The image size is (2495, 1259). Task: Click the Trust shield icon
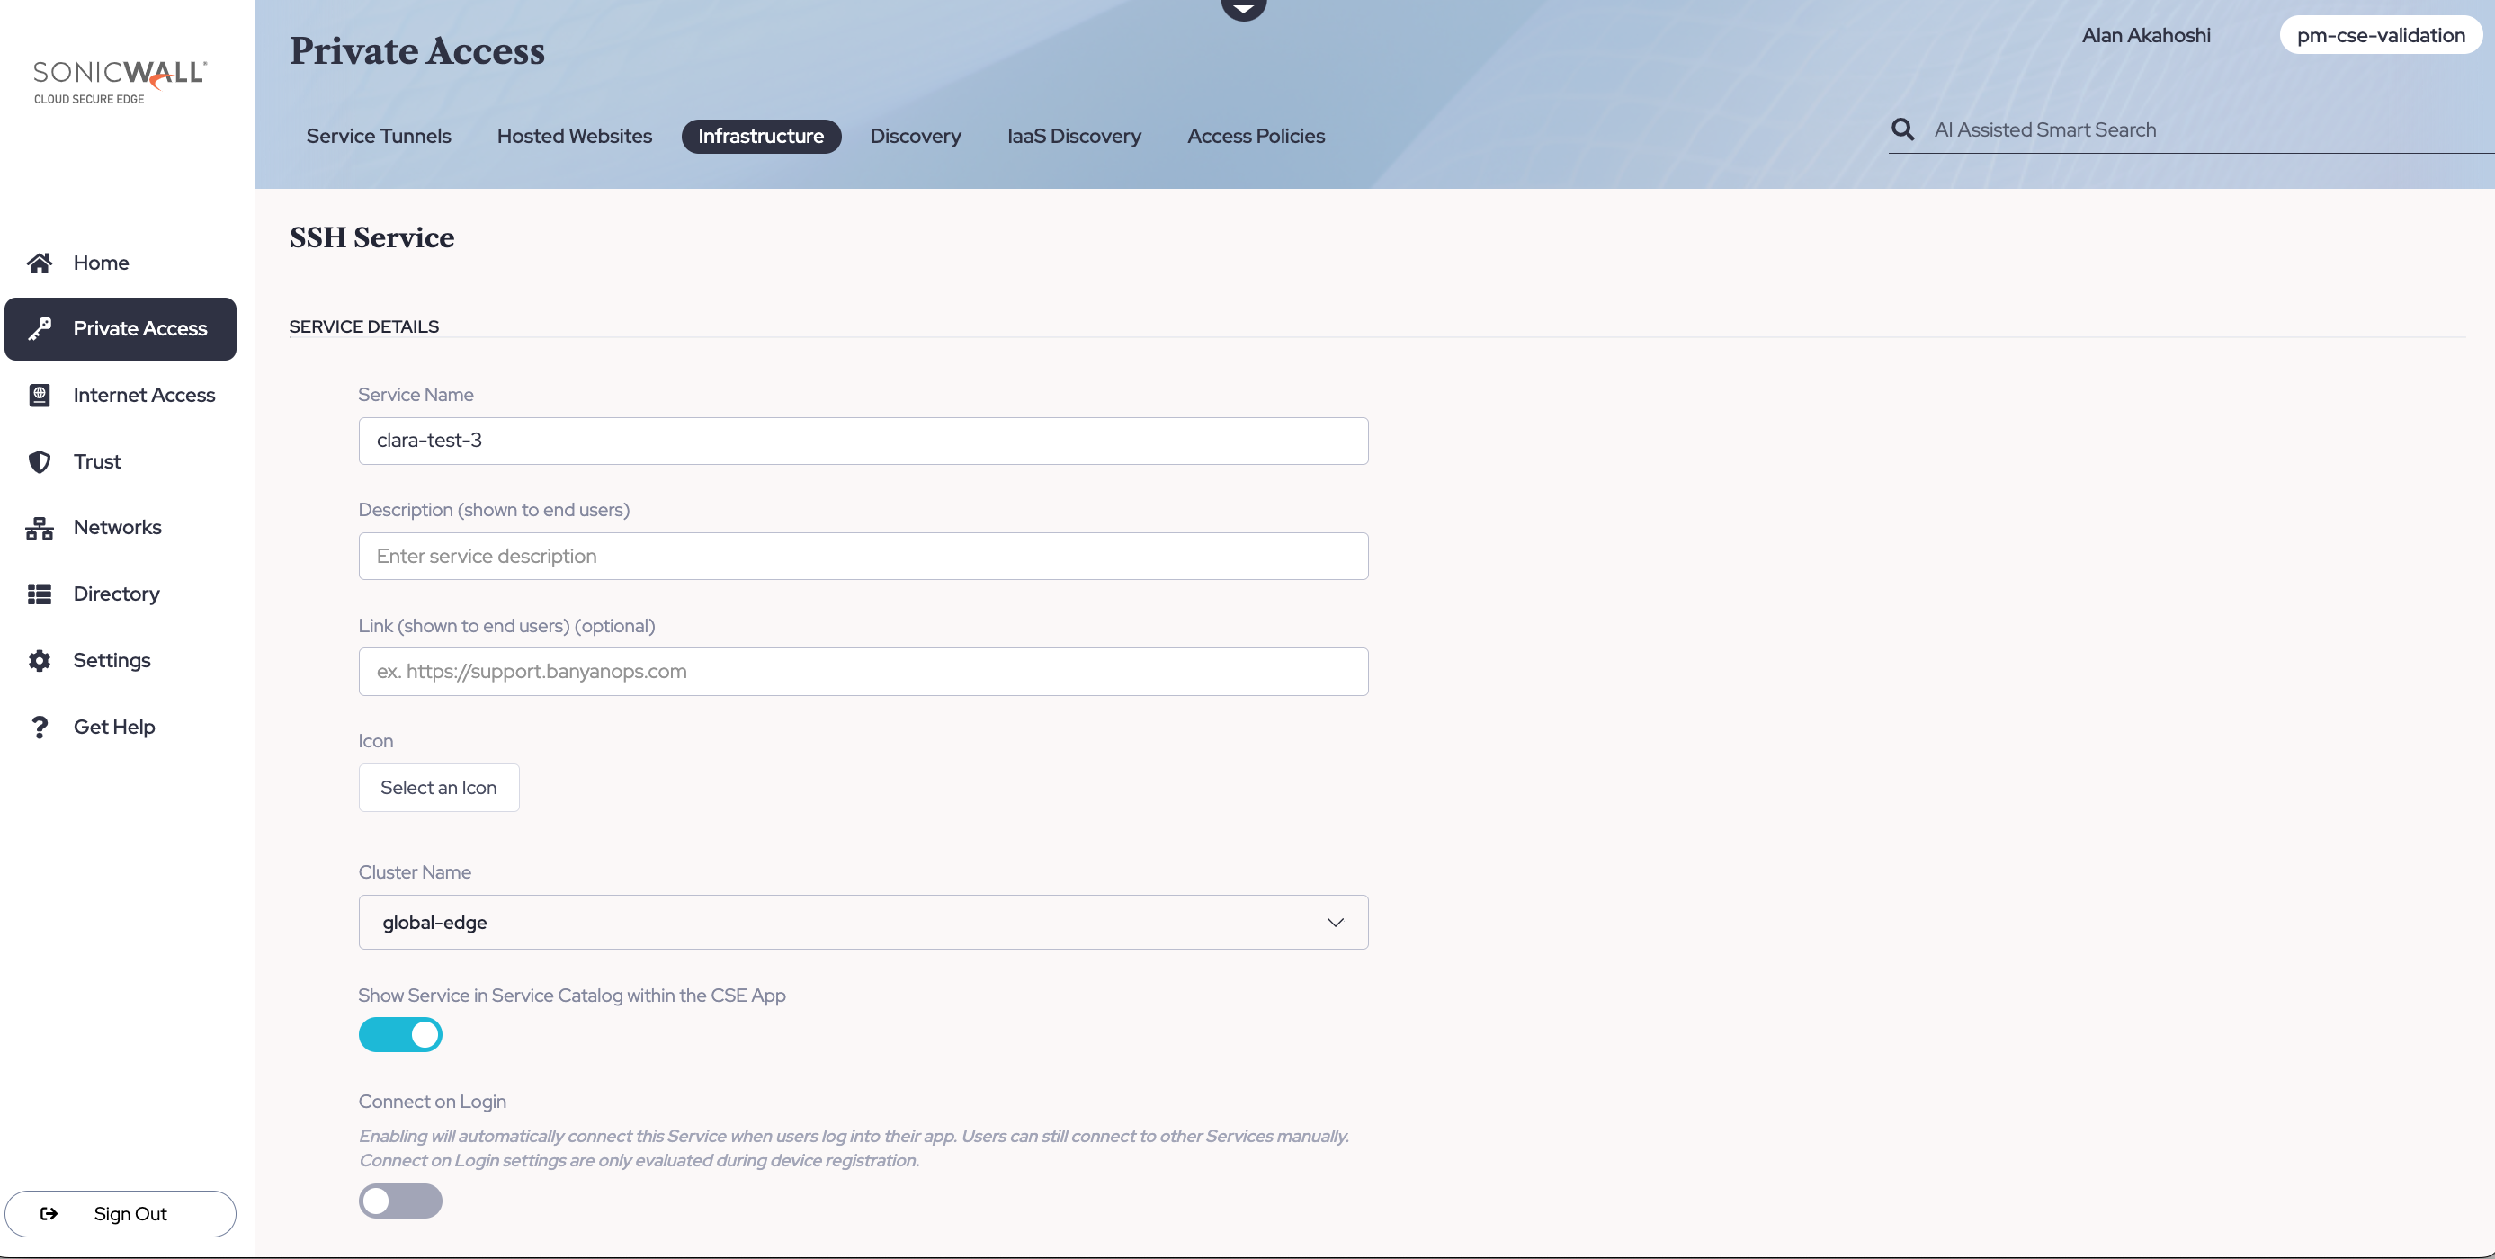[x=40, y=461]
